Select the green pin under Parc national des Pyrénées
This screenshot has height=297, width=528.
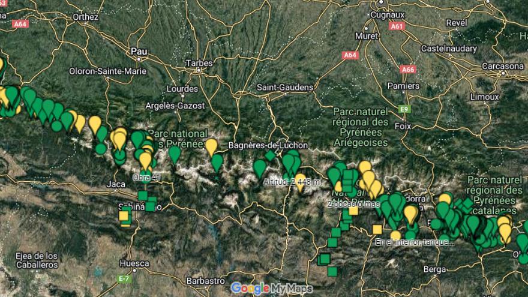point(175,155)
